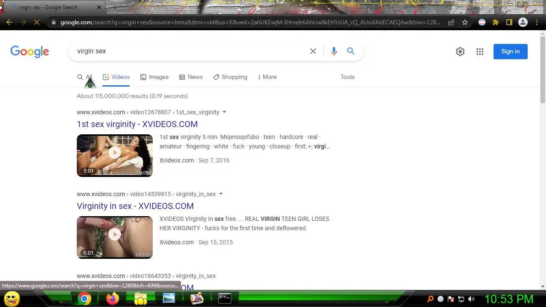Click the browser address bar URL
The image size is (546, 307).
(250, 22)
